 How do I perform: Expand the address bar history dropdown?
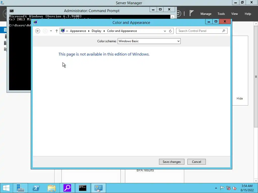pyautogui.click(x=165, y=31)
